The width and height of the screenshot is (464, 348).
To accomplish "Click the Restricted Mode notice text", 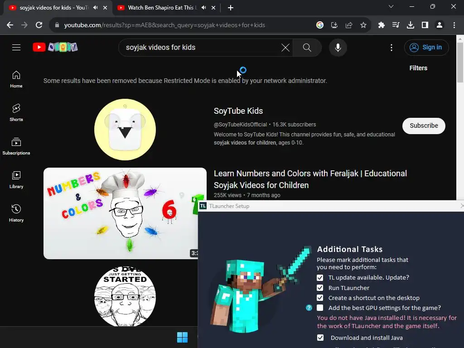I will click(185, 81).
